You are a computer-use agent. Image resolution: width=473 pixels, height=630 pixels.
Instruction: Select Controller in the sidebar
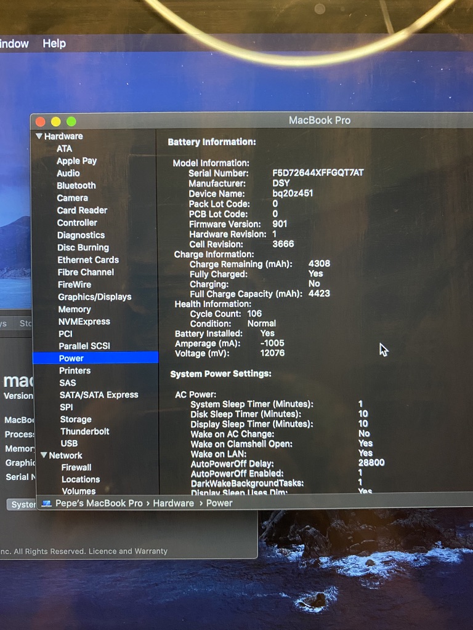coord(77,223)
